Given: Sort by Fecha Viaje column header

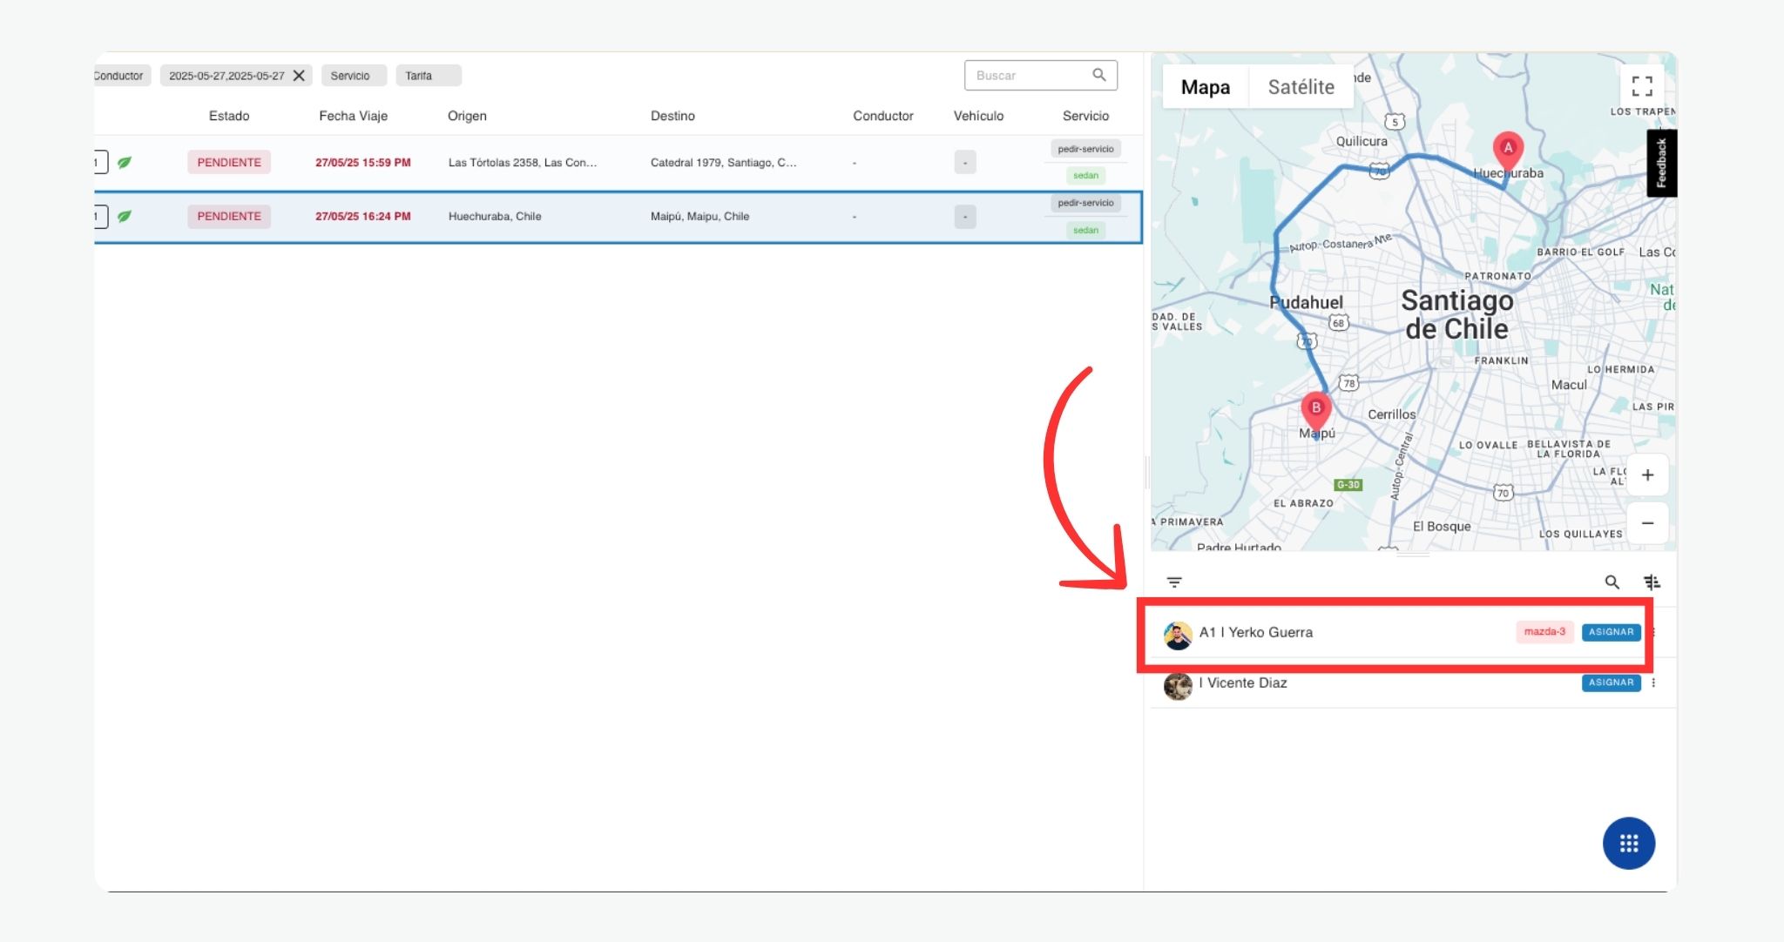Looking at the screenshot, I should 353,116.
